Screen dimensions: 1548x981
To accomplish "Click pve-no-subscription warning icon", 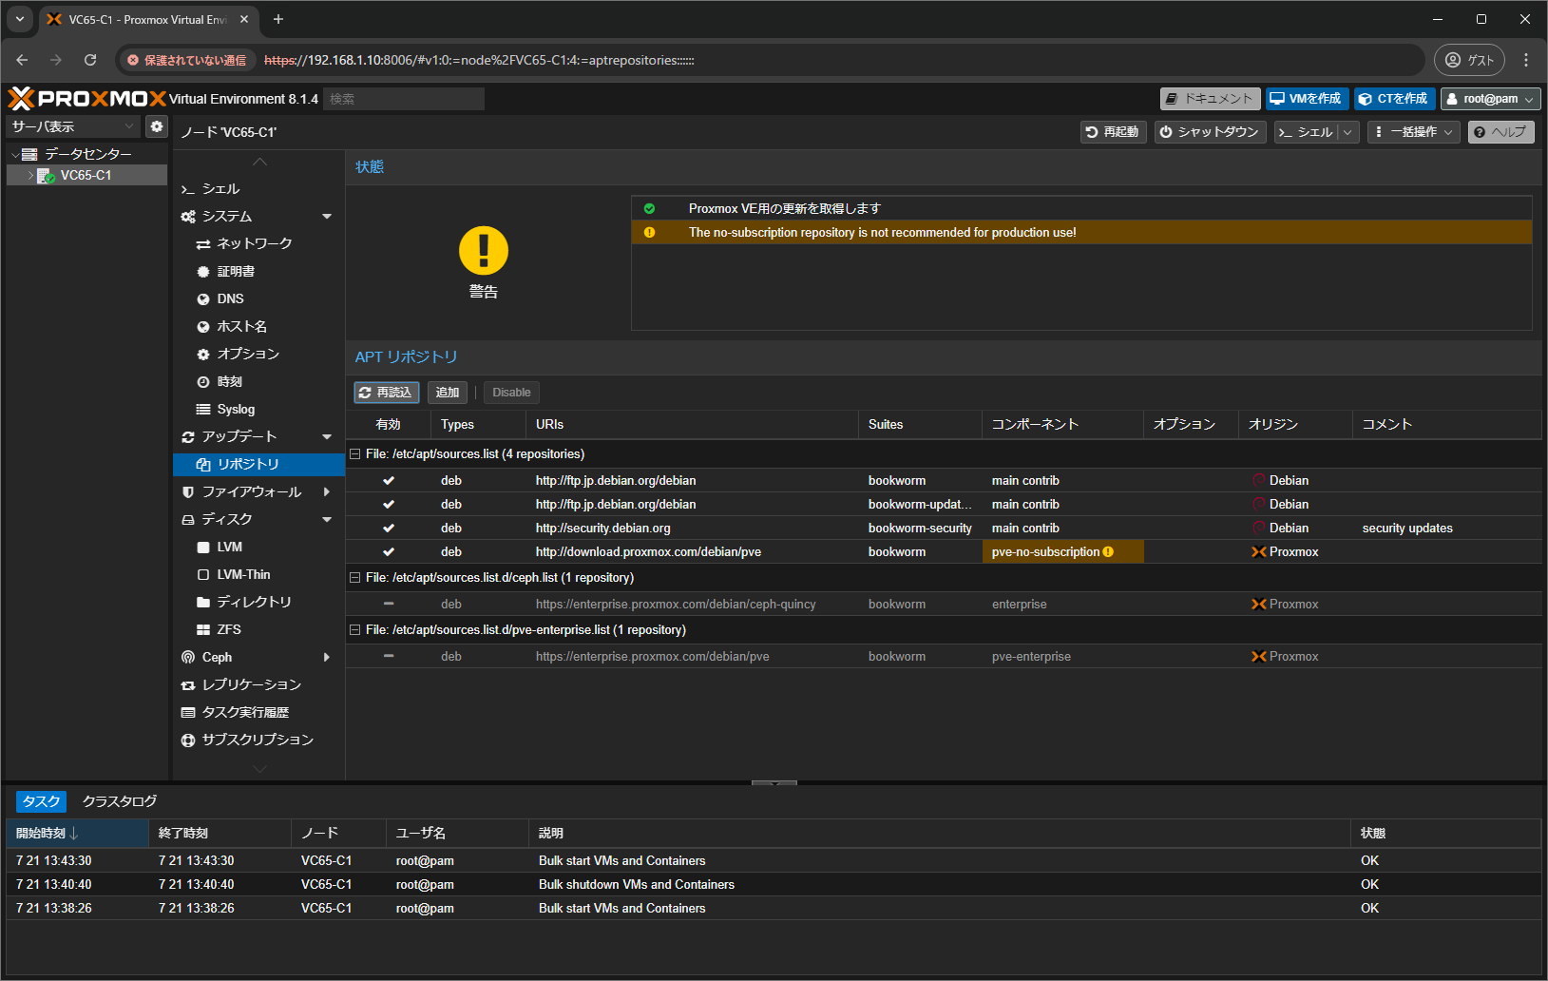I will click(1108, 552).
